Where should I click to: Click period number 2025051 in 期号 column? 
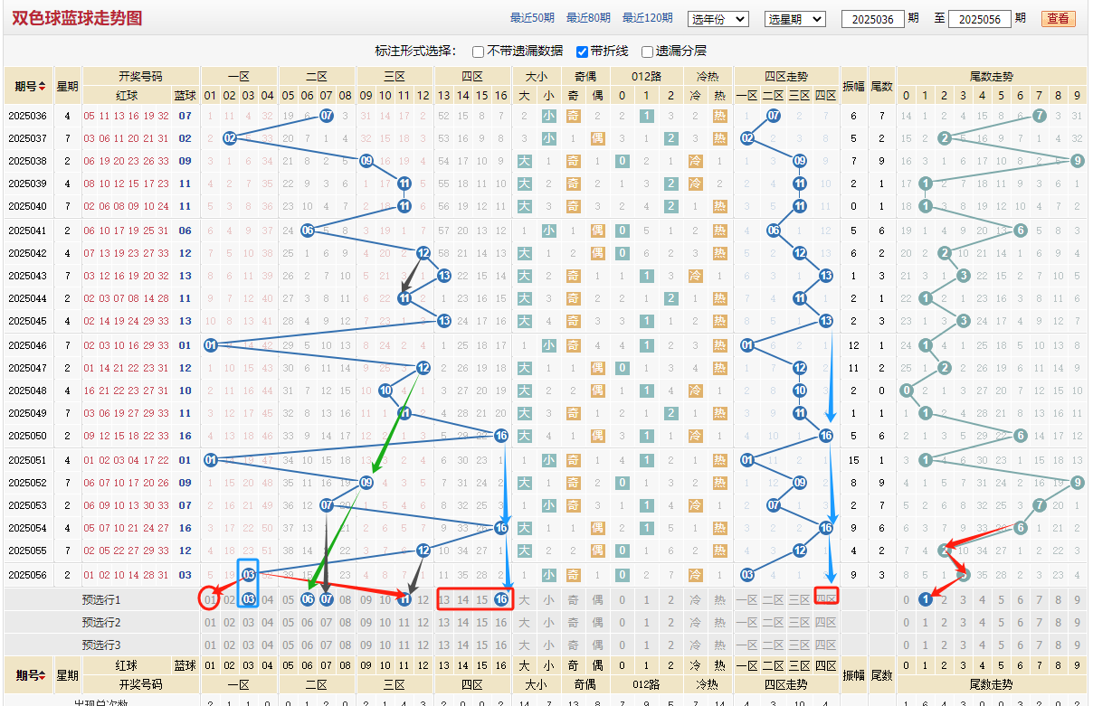pos(27,460)
